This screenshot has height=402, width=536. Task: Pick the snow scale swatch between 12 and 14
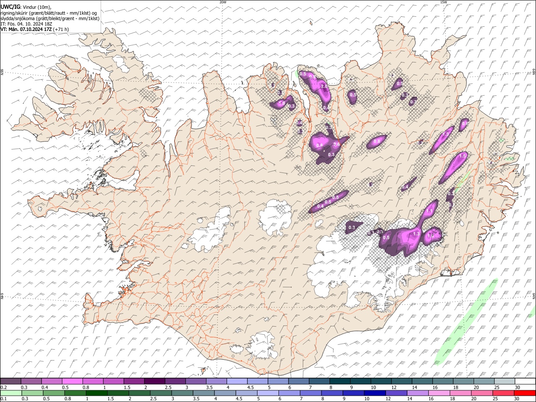(x=402, y=381)
